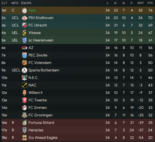Screen dimensions: 155x142
Task: Click the Go Ahead Eagles crest
Action: [x=24, y=138]
